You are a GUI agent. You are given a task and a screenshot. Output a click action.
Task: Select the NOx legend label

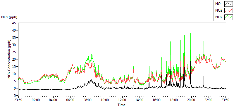pos(219,17)
